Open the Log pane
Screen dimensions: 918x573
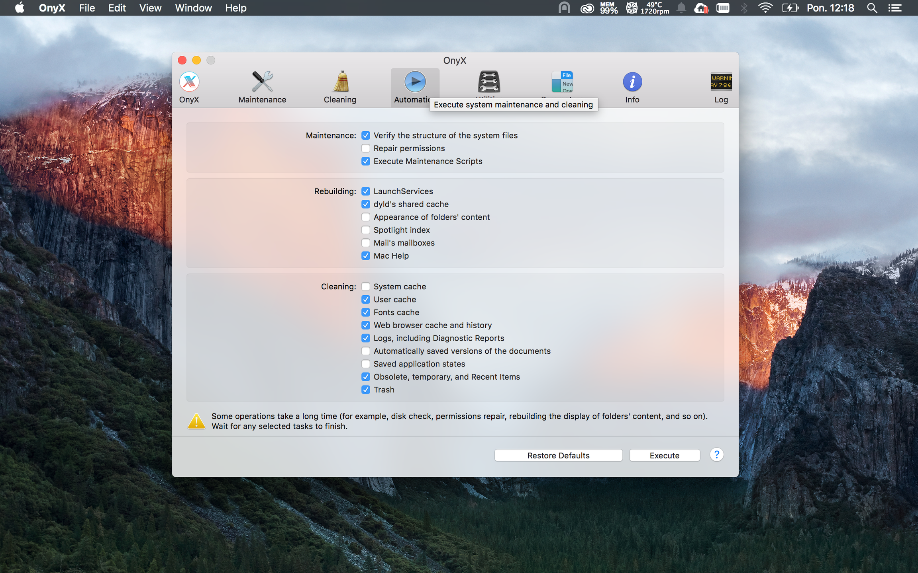point(721,87)
